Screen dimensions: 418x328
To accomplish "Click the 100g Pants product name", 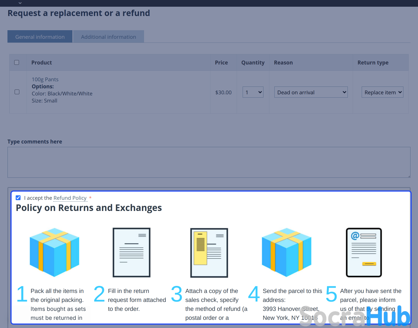I will pyautogui.click(x=45, y=79).
